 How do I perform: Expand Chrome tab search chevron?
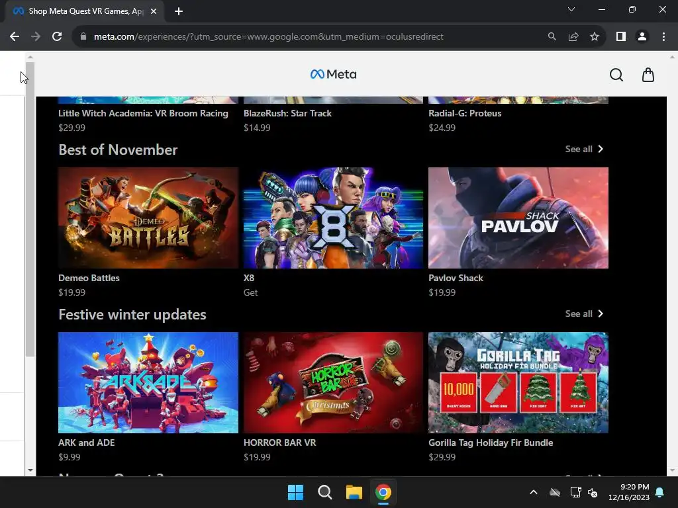pyautogui.click(x=571, y=9)
